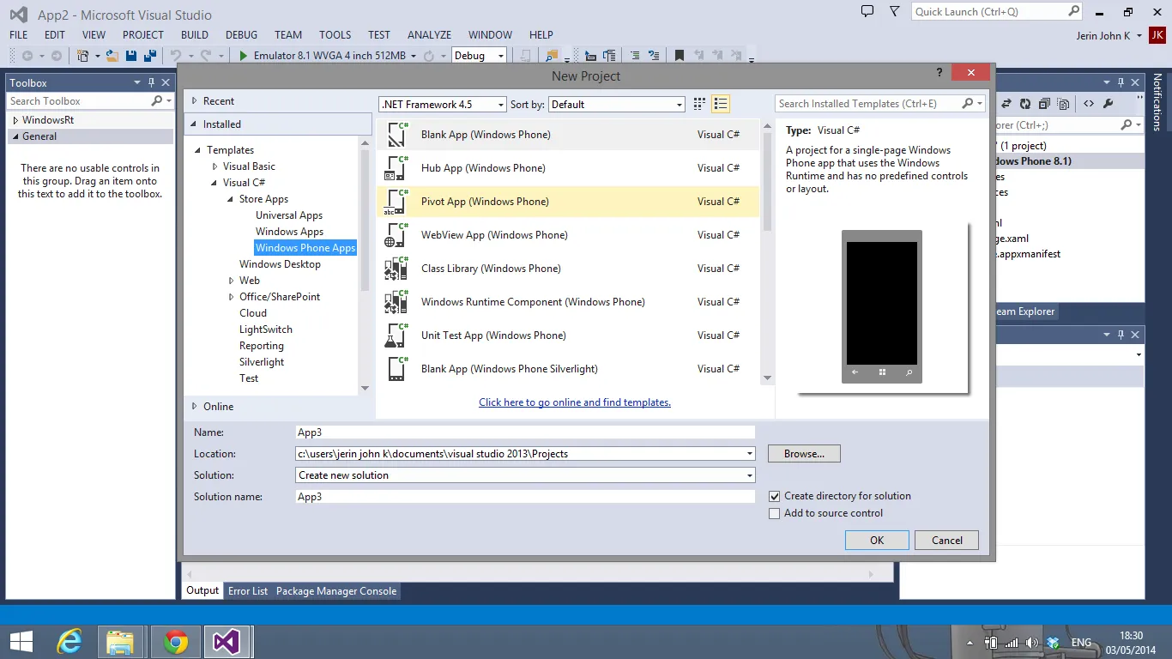Click the go online find templates link
The height and width of the screenshot is (659, 1172).
point(575,402)
